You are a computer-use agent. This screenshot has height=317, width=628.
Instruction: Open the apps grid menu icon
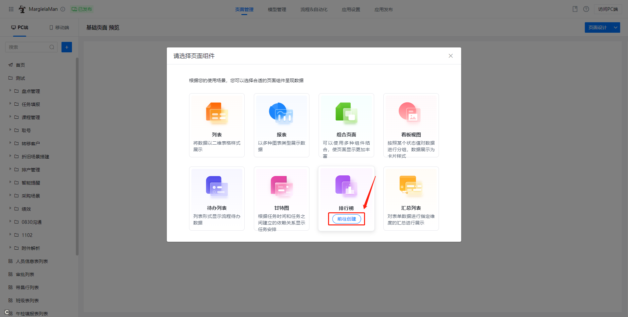(11, 9)
